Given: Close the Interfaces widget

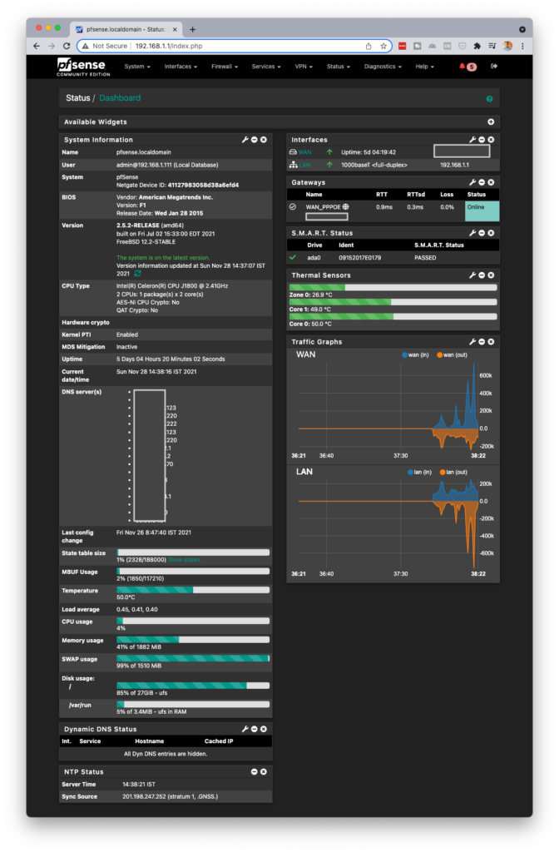Looking at the screenshot, I should coord(491,140).
